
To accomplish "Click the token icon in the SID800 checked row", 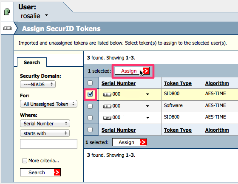I will [107, 95].
